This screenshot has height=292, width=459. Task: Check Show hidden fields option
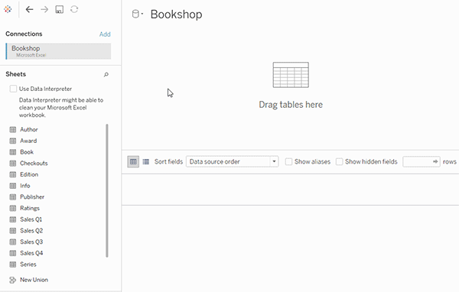(x=339, y=161)
